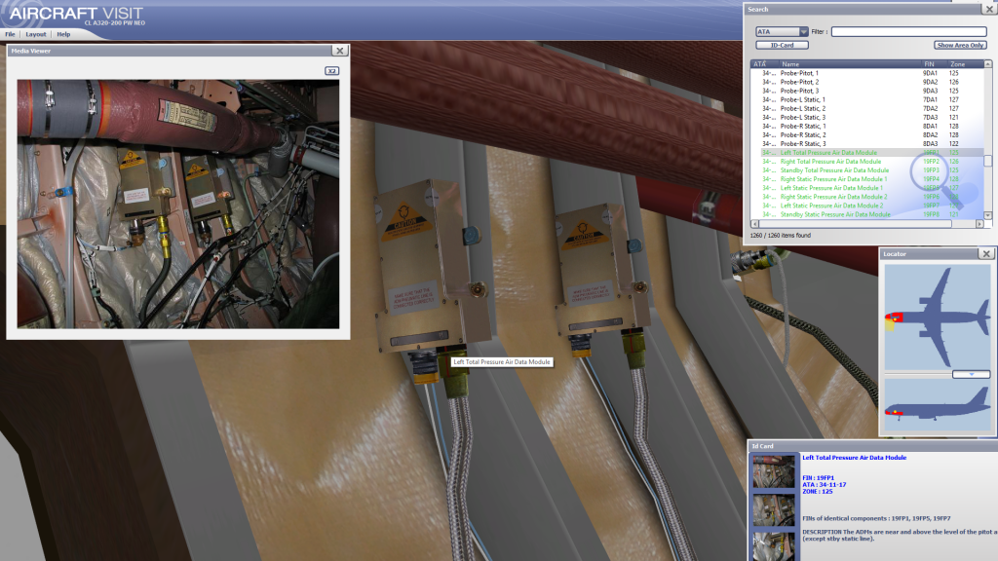Open the Layout menu
The image size is (998, 561).
pos(36,34)
